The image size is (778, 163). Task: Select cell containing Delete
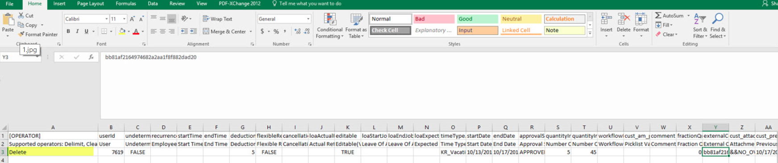(x=53, y=152)
